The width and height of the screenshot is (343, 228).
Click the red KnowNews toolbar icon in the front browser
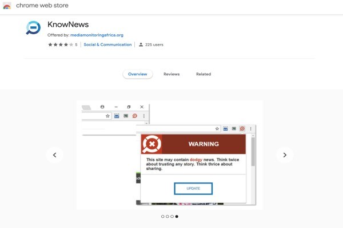click(242, 129)
